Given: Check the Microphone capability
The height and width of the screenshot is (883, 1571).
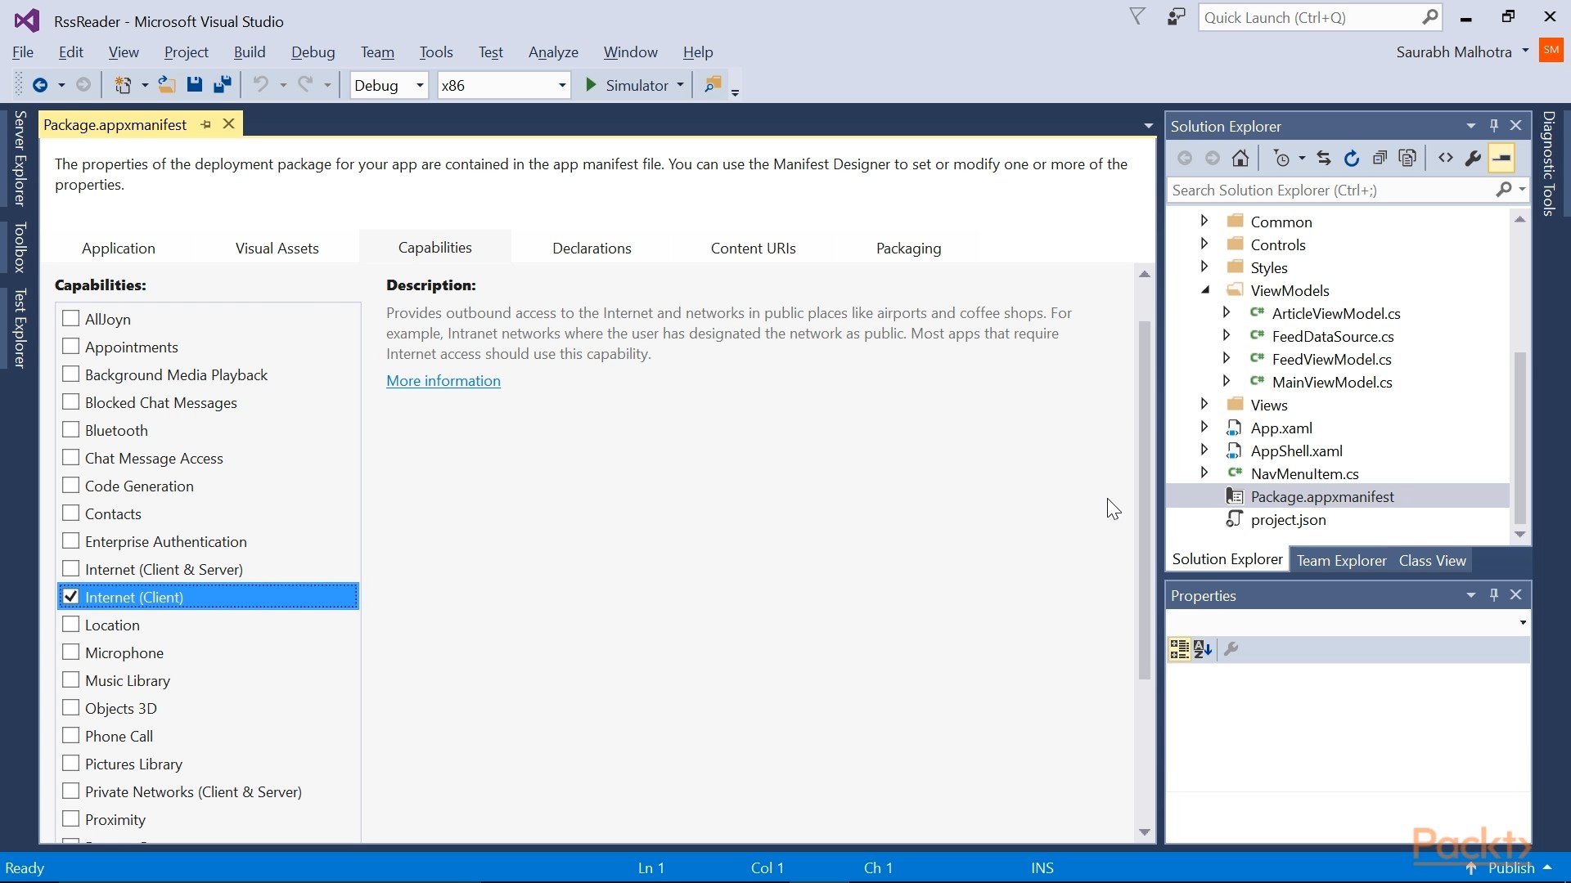Looking at the screenshot, I should (71, 652).
